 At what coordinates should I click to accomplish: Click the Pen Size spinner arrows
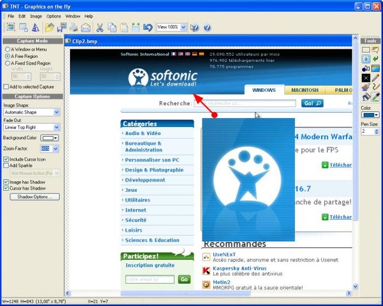pos(376,132)
